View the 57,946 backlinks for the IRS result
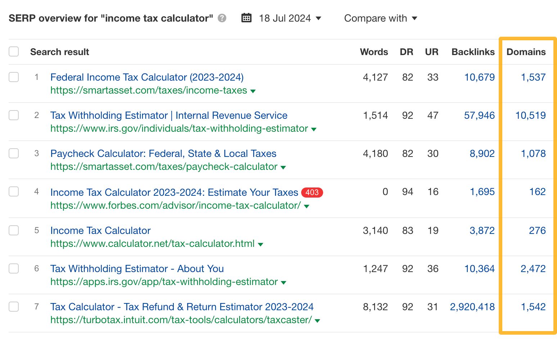The height and width of the screenshot is (339, 557). point(479,115)
